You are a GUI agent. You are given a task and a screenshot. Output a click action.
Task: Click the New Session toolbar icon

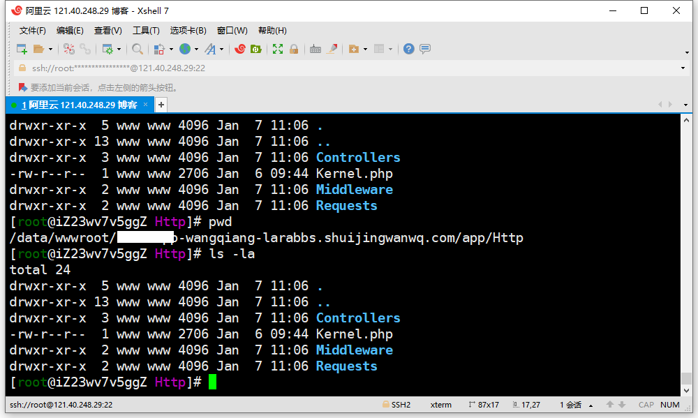tap(22, 49)
